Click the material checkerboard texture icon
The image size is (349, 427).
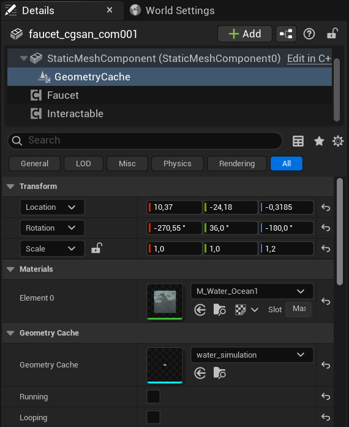pyautogui.click(x=240, y=310)
